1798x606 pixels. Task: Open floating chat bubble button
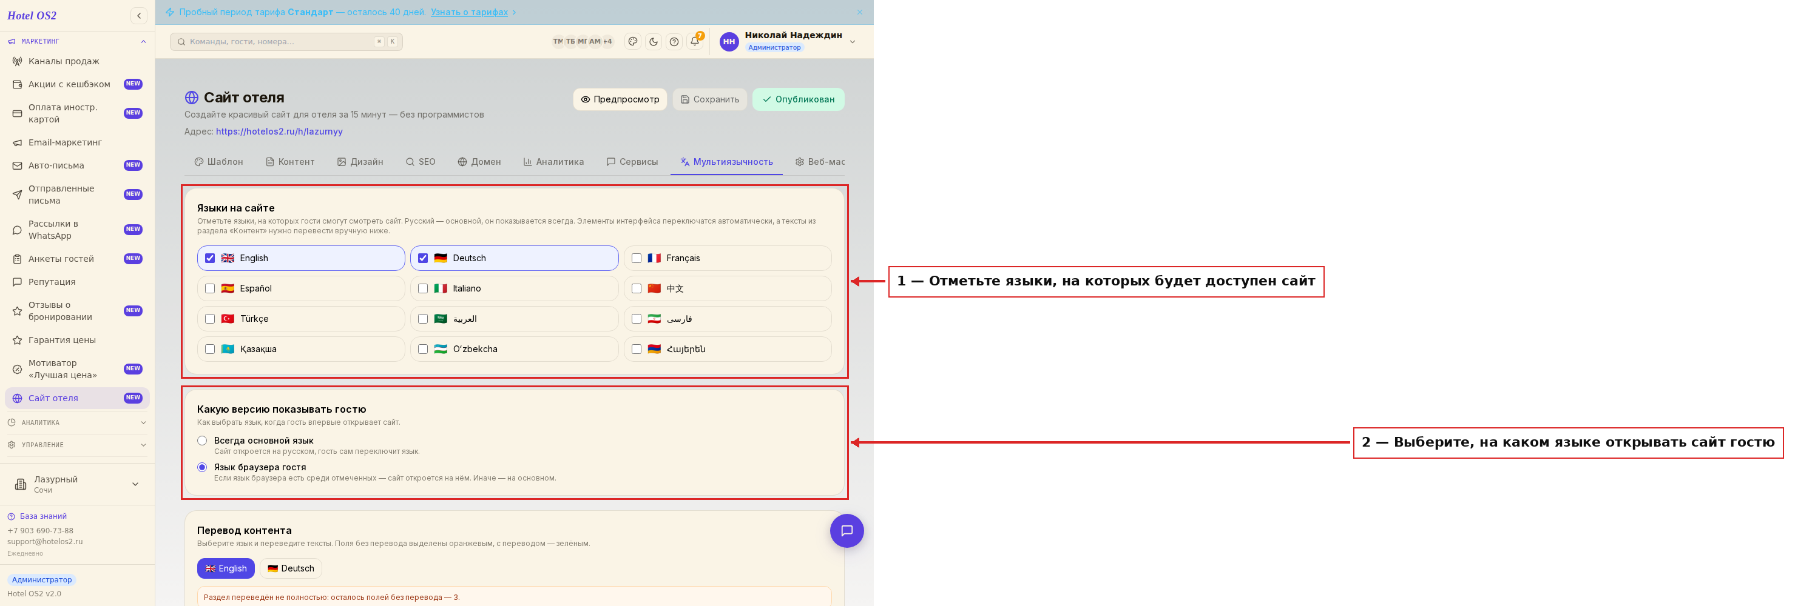[x=847, y=531]
